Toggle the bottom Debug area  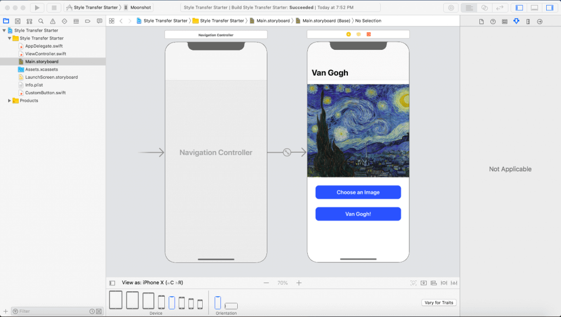point(534,8)
